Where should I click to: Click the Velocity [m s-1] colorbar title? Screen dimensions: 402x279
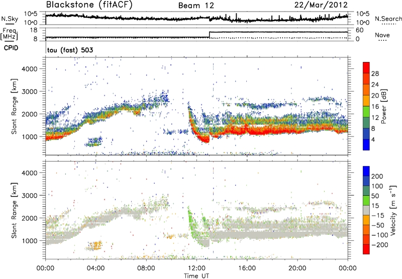(393, 210)
